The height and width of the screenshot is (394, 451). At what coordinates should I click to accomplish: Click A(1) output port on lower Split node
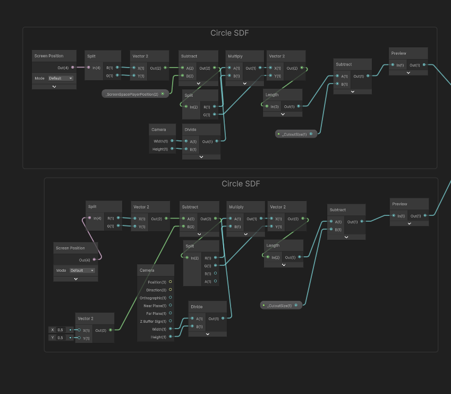[215, 281]
